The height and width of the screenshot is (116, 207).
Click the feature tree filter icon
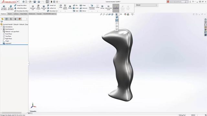tap(2, 22)
